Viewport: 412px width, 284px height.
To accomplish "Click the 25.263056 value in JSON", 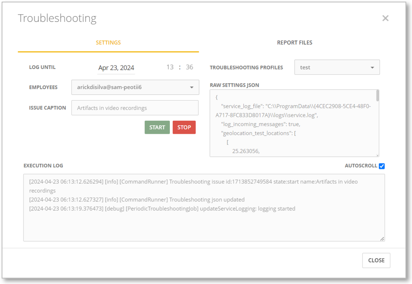I will click(x=246, y=151).
